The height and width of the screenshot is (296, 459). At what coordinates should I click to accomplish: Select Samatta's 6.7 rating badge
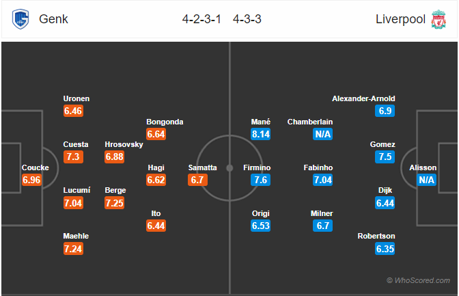tap(197, 180)
